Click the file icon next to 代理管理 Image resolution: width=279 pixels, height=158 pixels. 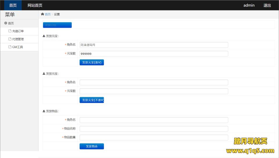(x=10, y=39)
